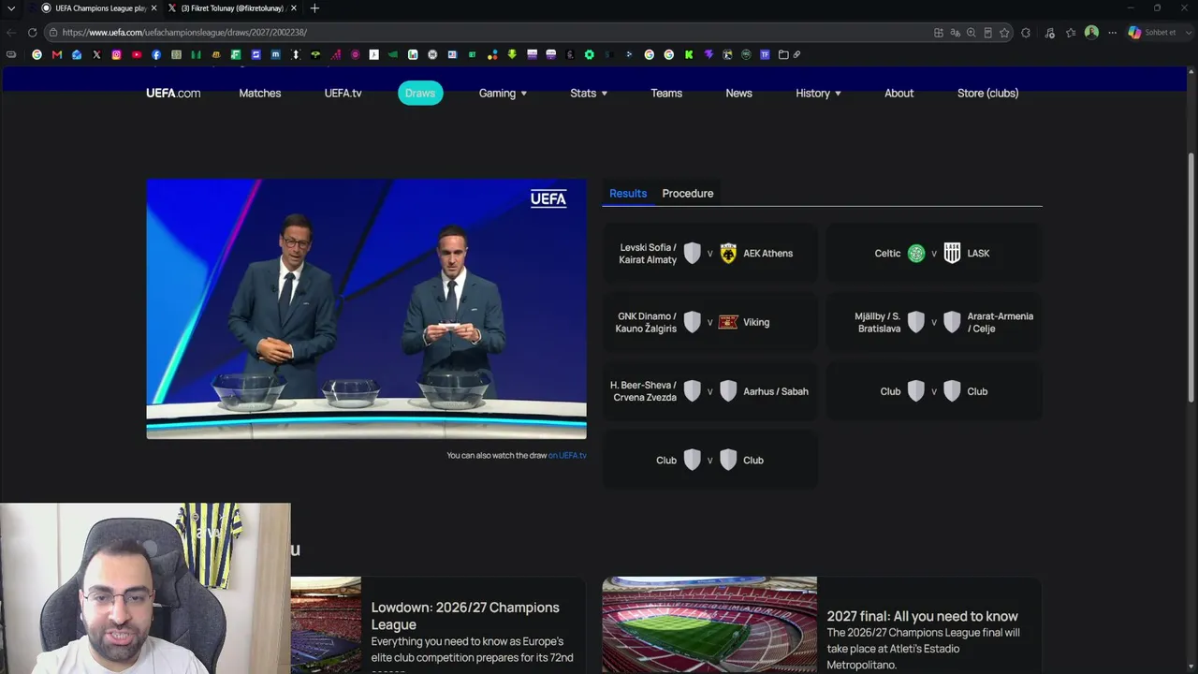Switch to the Results tab
The height and width of the screenshot is (674, 1198).
pyautogui.click(x=628, y=194)
